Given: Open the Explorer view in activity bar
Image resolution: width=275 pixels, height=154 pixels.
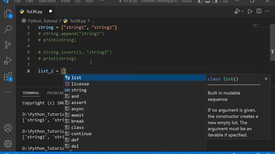Looking at the screenshot, I should click(8, 14).
